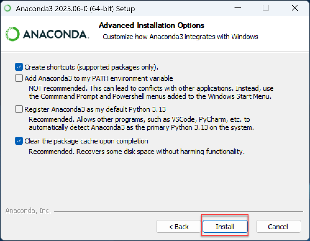Click the 'Anaconda3 2025.06-0 (64-bit) Setup' title text
The width and height of the screenshot is (310, 241).
coord(75,9)
